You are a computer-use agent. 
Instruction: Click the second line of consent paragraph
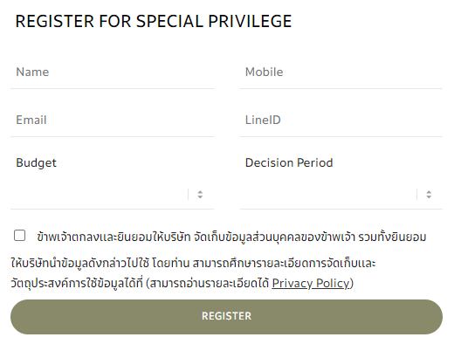tap(193, 263)
